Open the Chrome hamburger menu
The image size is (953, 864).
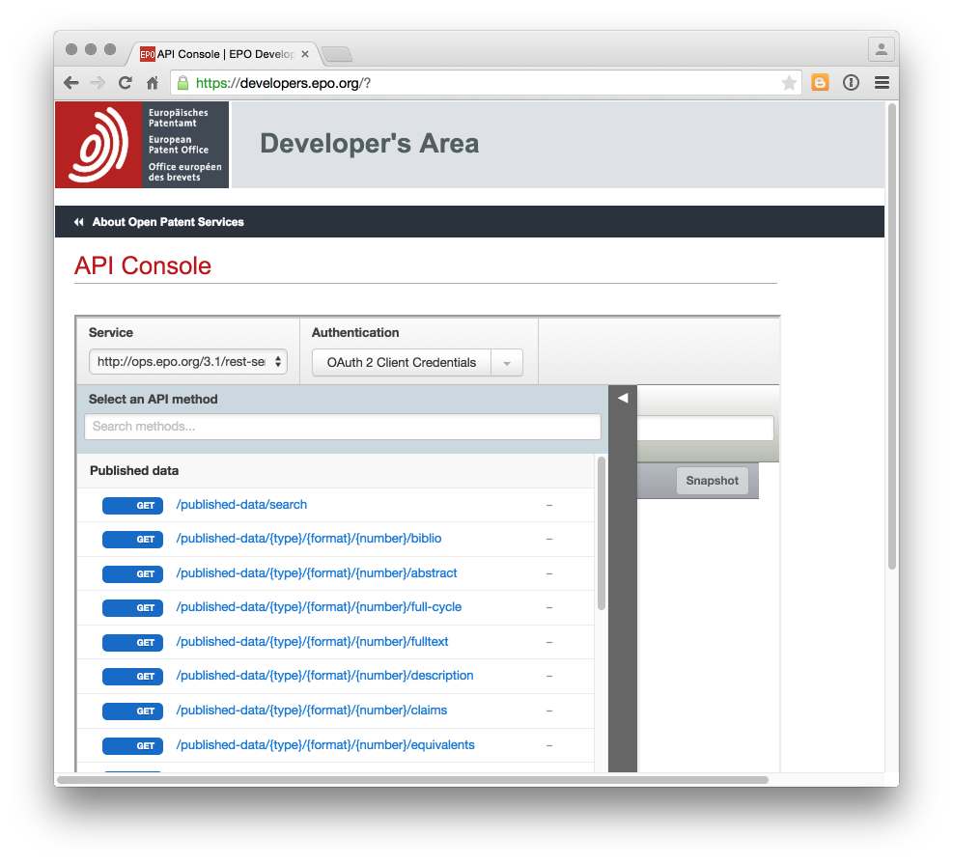882,83
